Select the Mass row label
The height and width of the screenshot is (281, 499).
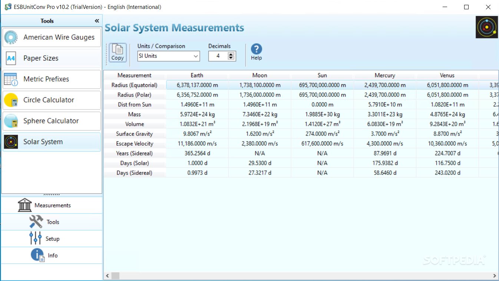(x=135, y=114)
